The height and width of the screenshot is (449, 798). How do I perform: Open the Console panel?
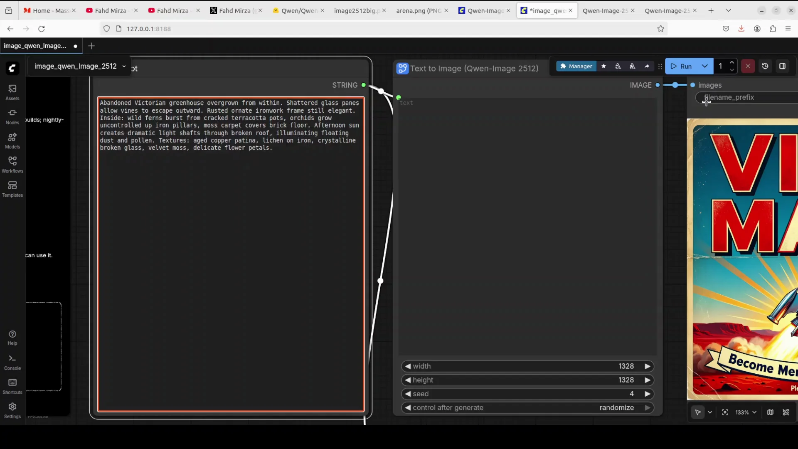click(12, 362)
